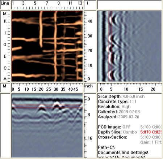Select line 11 on the Line ruler

(70, 3)
